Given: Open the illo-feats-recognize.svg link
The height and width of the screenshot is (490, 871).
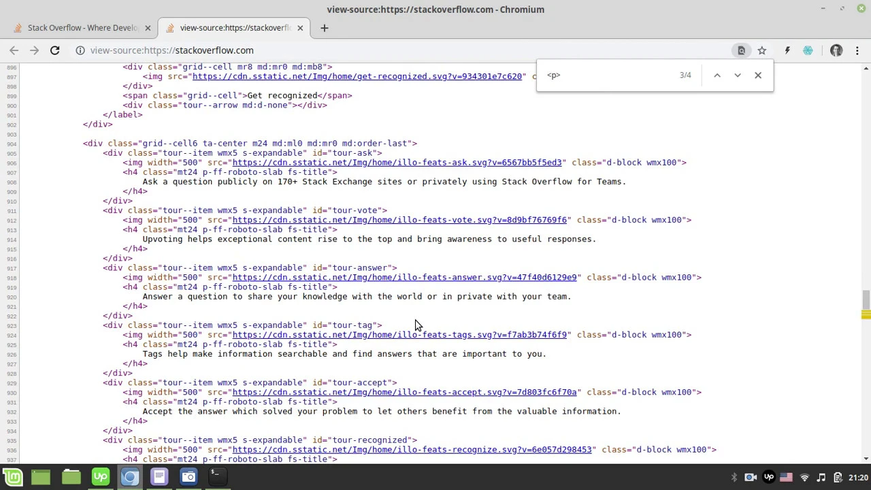Looking at the screenshot, I should click(412, 449).
